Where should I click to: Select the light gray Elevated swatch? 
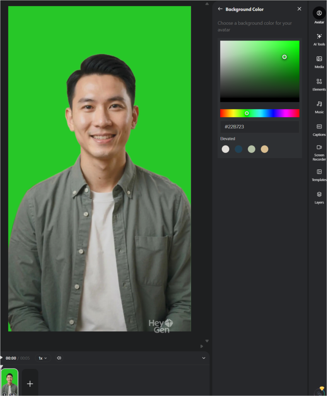point(225,149)
